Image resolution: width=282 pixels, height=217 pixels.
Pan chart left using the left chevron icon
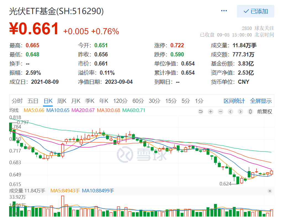pos(230,111)
